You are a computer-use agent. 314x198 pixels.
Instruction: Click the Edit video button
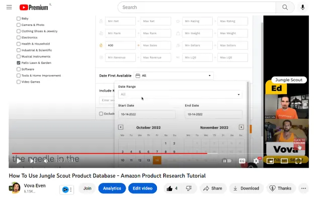pyautogui.click(x=142, y=188)
